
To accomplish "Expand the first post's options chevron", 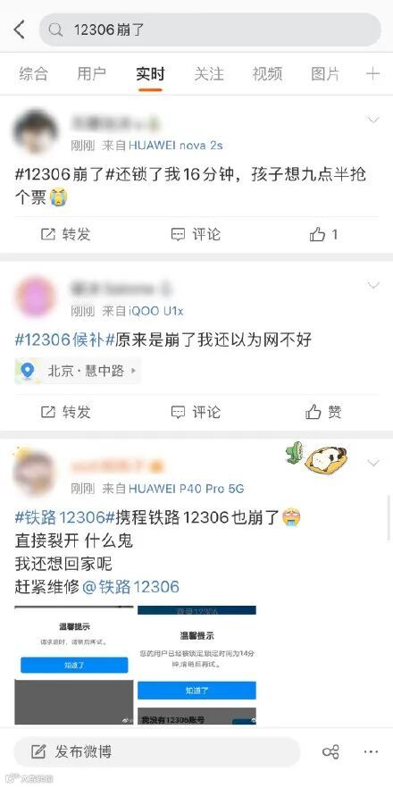I will pyautogui.click(x=372, y=120).
